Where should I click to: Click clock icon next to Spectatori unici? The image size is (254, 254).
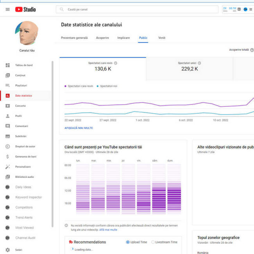tap(199, 63)
